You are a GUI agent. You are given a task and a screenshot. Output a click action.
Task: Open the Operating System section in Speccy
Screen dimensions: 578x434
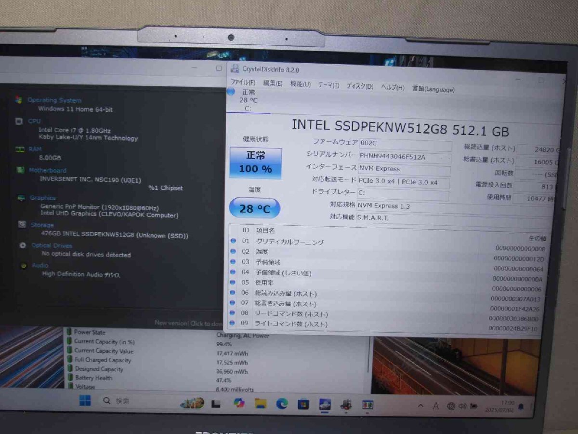pyautogui.click(x=54, y=100)
